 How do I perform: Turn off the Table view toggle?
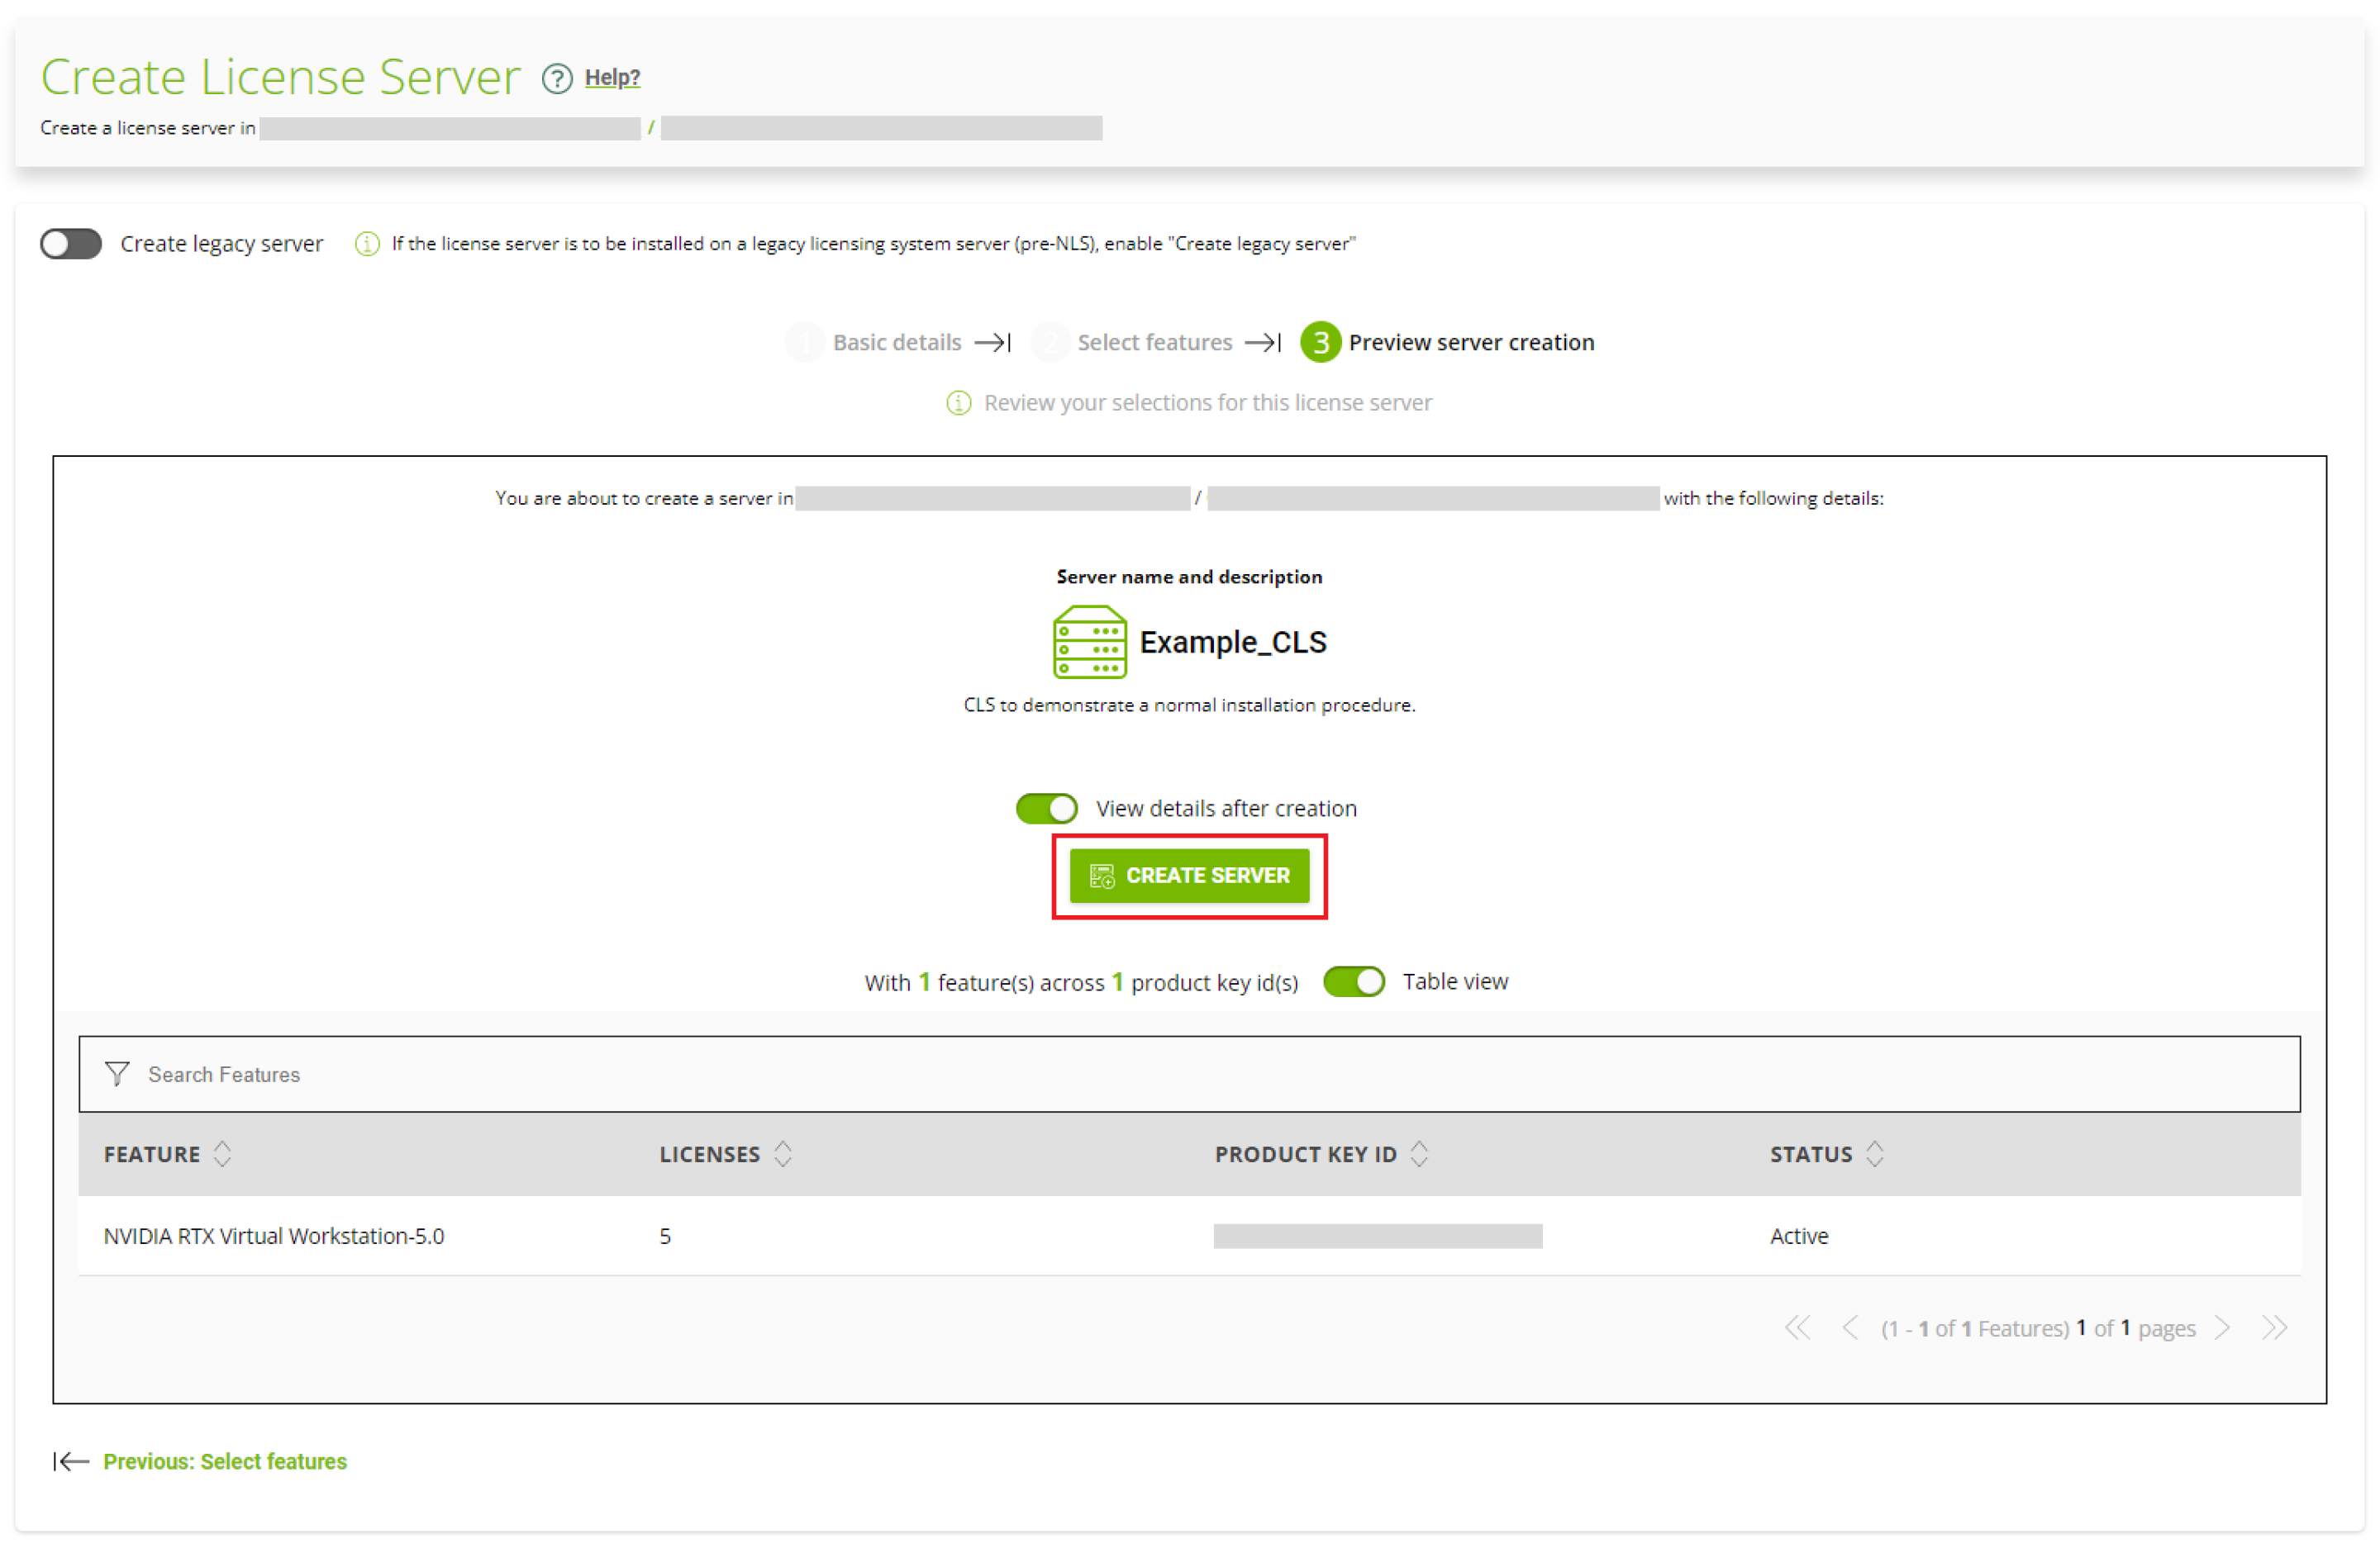click(1354, 981)
